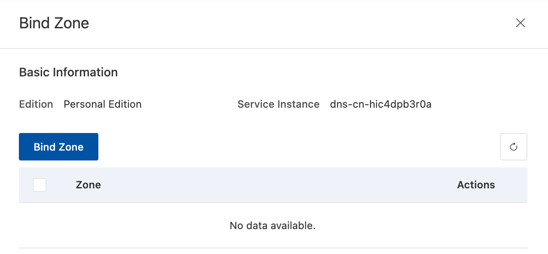Image resolution: width=548 pixels, height=254 pixels.
Task: Click the Basic Information section heading
Action: coord(68,72)
